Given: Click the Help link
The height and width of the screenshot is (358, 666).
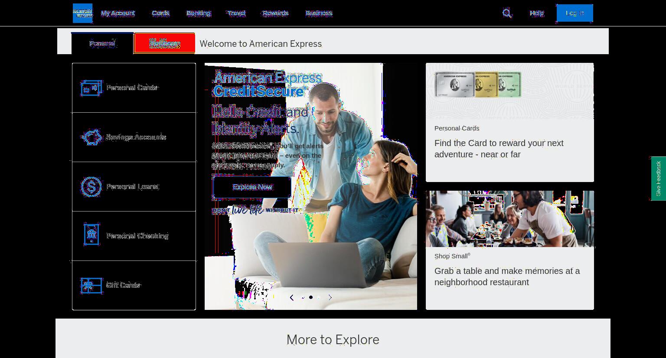Looking at the screenshot, I should (536, 13).
